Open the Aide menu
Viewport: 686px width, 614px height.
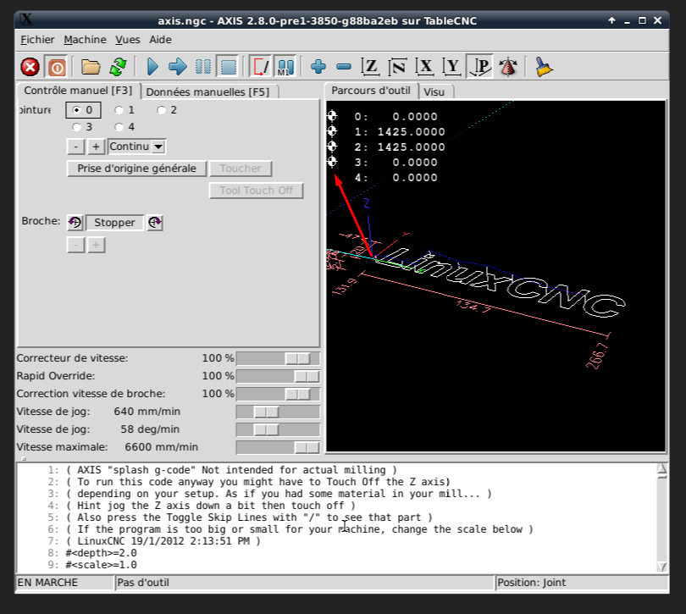pyautogui.click(x=160, y=40)
